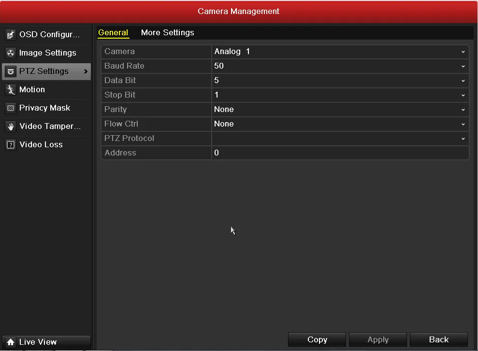Click the Video Tampering hand icon
This screenshot has width=478, height=351.
pos(10,126)
